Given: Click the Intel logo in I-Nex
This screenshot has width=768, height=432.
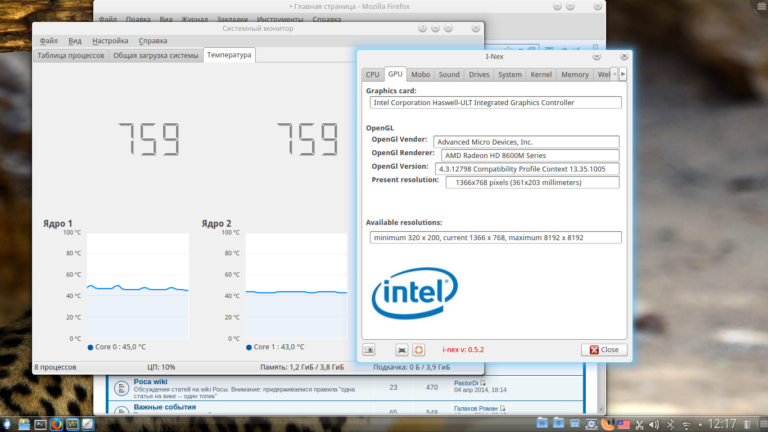Looking at the screenshot, I should [x=415, y=293].
